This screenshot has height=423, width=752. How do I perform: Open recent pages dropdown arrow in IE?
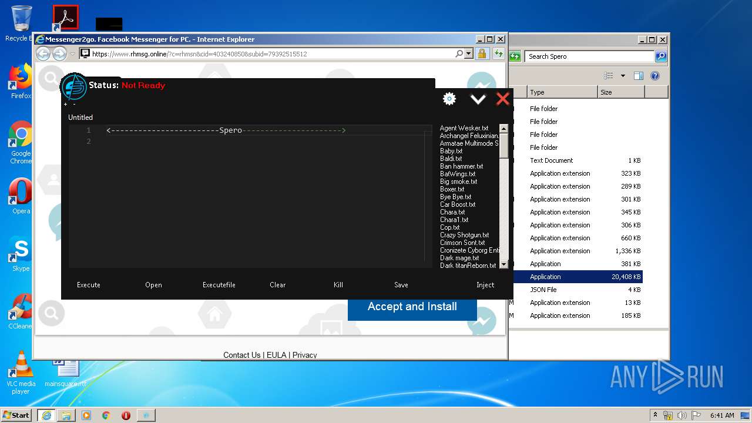pos(73,53)
